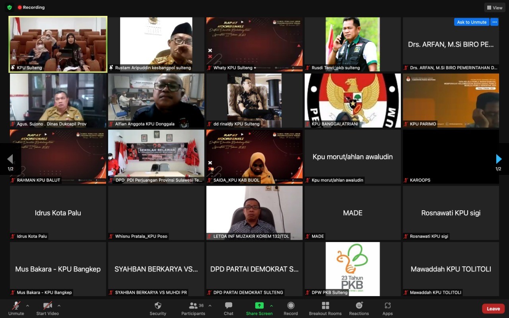509x318 pixels.
Task: Open the View layout menu
Action: tap(494, 8)
